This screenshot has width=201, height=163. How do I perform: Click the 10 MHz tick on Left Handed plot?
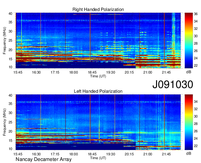[x=11, y=149]
